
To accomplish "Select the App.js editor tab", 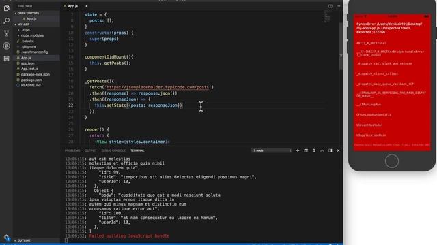I will click(73, 6).
